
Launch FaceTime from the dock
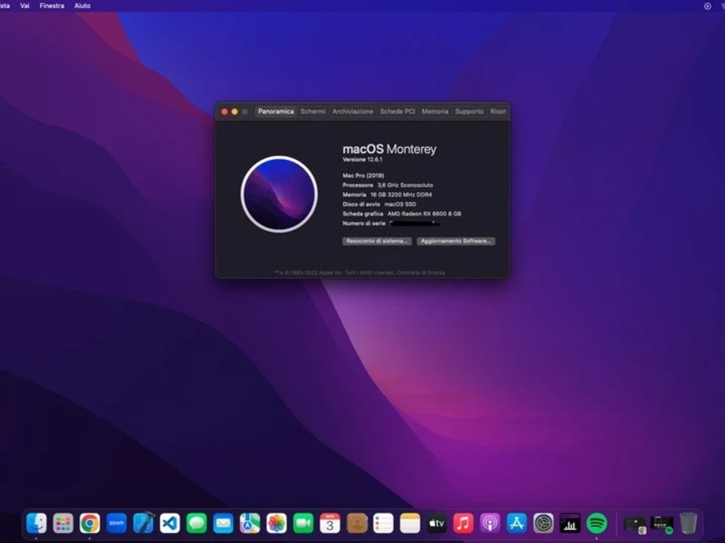(x=303, y=523)
